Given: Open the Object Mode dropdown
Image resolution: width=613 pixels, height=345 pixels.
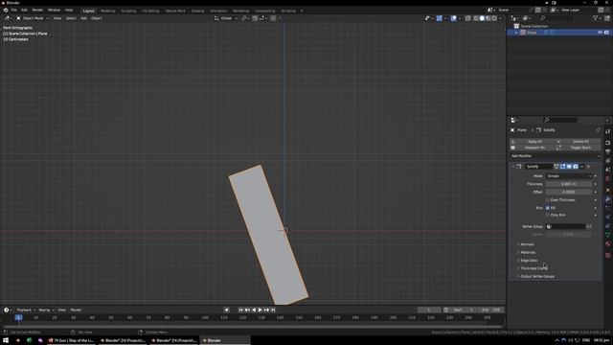Looking at the screenshot, I should 33,18.
